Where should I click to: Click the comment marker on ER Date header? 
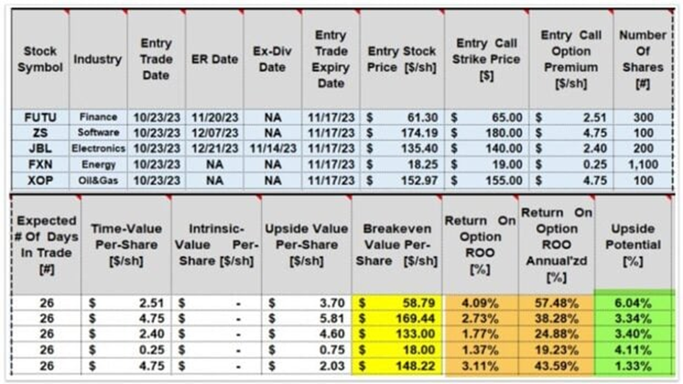(240, 12)
